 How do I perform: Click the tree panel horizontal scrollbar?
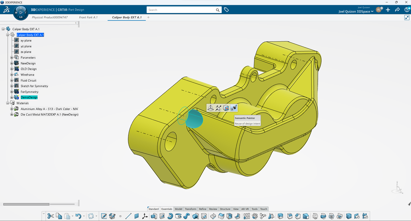26,204
